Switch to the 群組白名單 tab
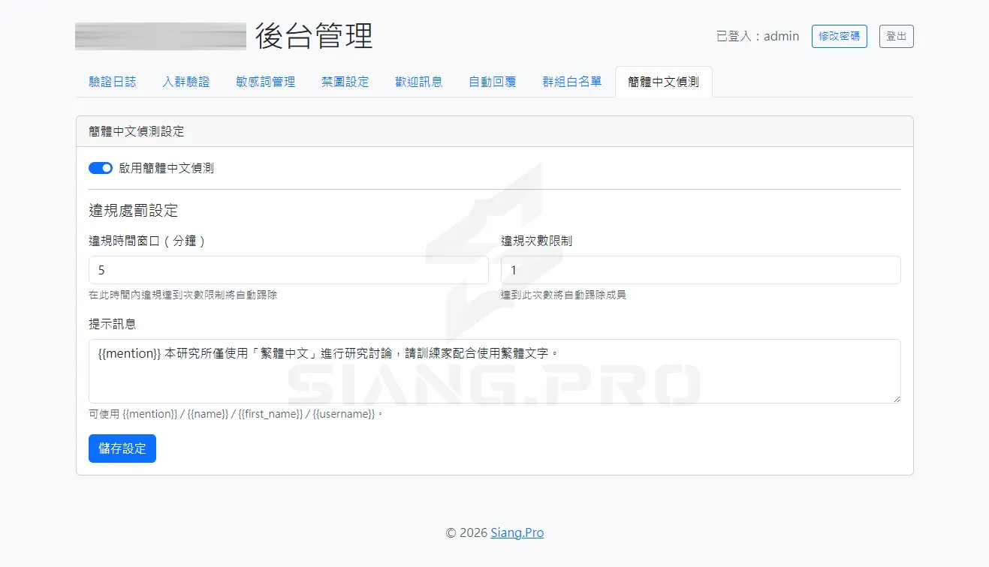The image size is (989, 567). click(571, 82)
